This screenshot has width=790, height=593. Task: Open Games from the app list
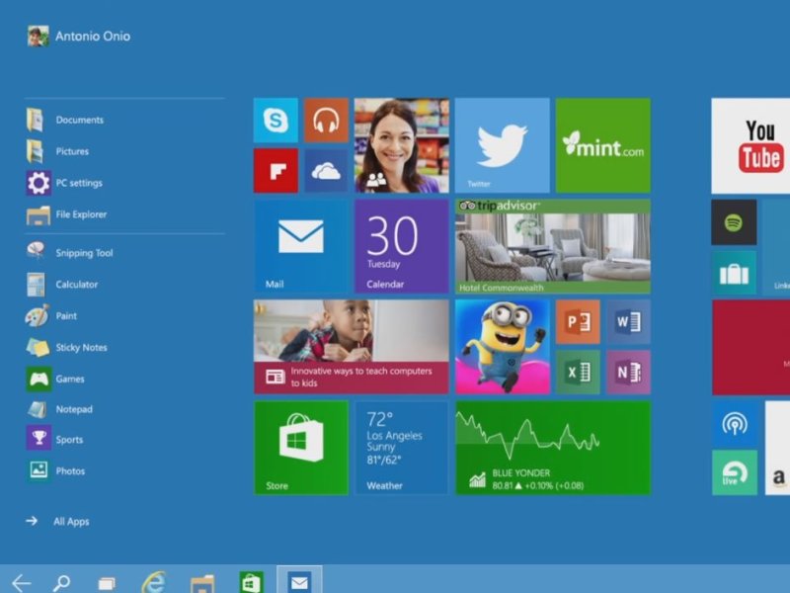(x=55, y=379)
